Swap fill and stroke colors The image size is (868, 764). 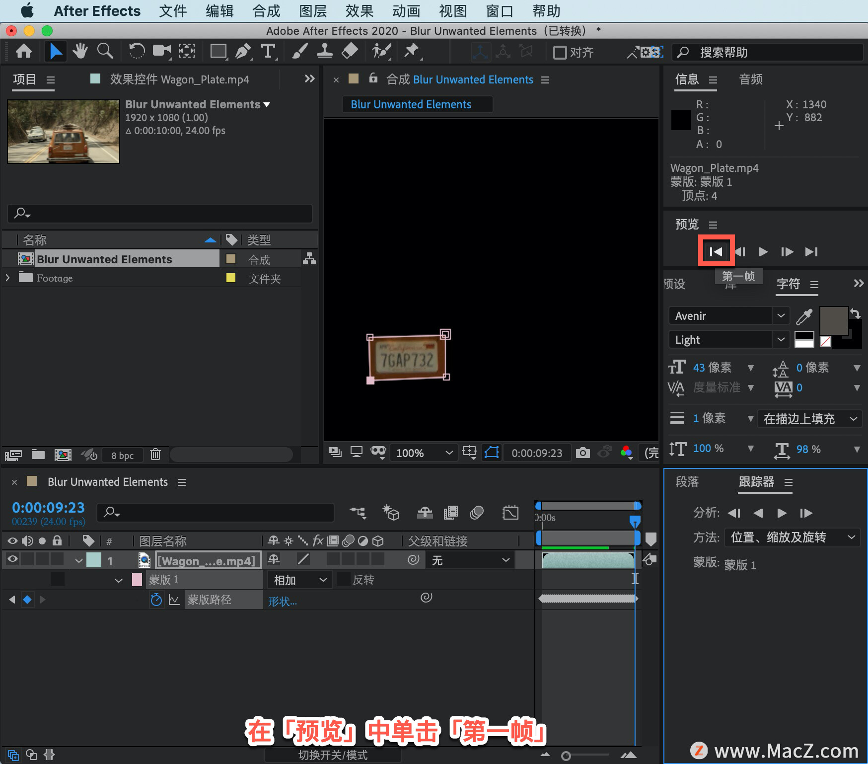[x=856, y=313]
